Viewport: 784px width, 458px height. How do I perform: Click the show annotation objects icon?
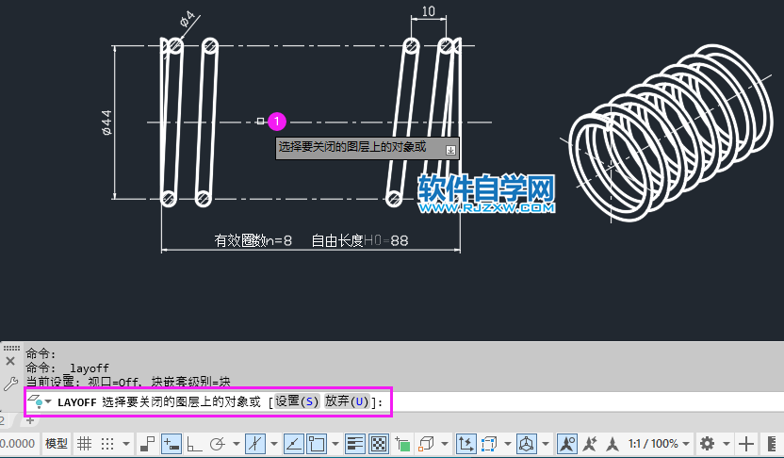(x=567, y=444)
